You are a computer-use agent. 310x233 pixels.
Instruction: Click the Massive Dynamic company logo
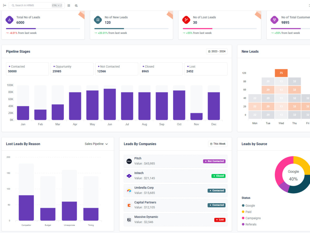(x=129, y=220)
